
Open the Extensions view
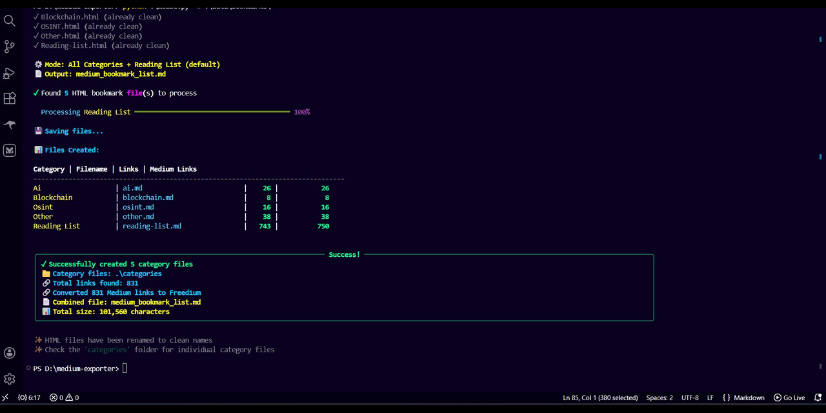9,99
